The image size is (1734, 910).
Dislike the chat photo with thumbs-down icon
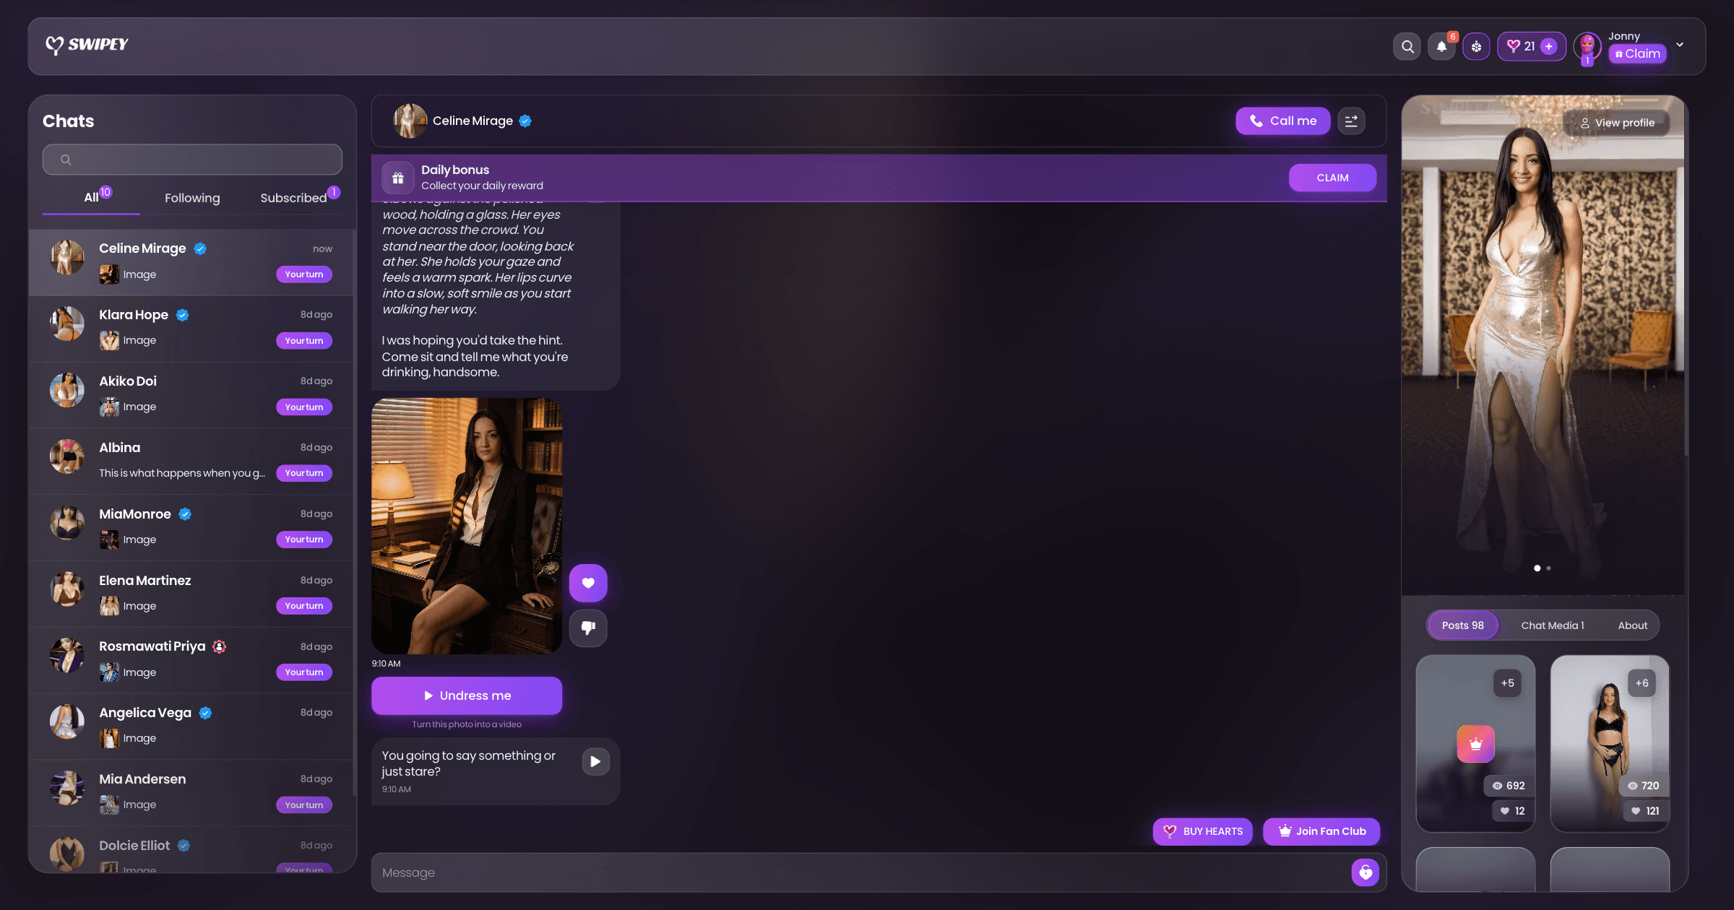point(588,628)
